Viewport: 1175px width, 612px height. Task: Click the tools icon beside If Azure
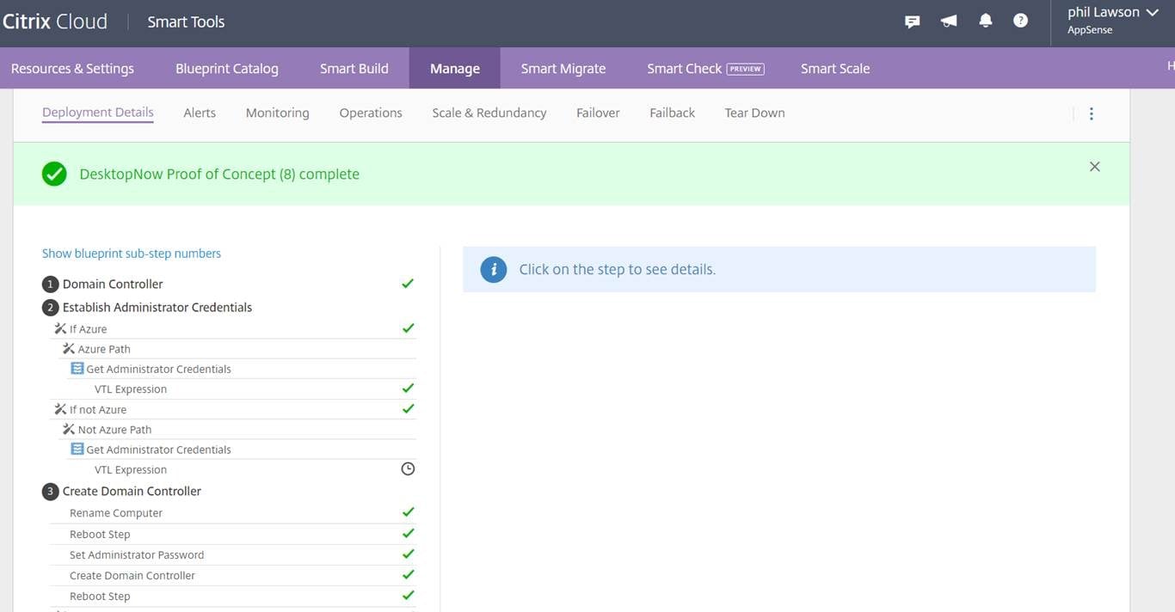(x=60, y=328)
